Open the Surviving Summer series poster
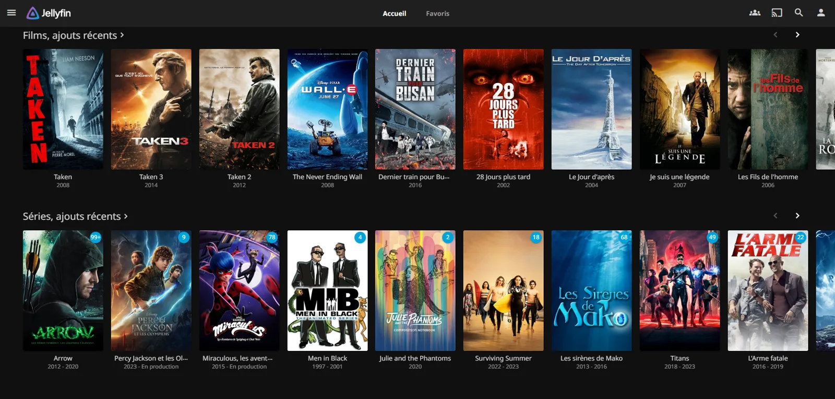Image resolution: width=835 pixels, height=399 pixels. pyautogui.click(x=504, y=290)
